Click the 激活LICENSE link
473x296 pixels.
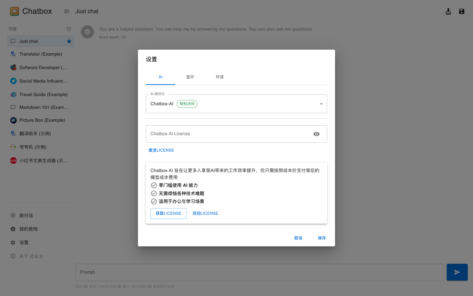(x=161, y=150)
